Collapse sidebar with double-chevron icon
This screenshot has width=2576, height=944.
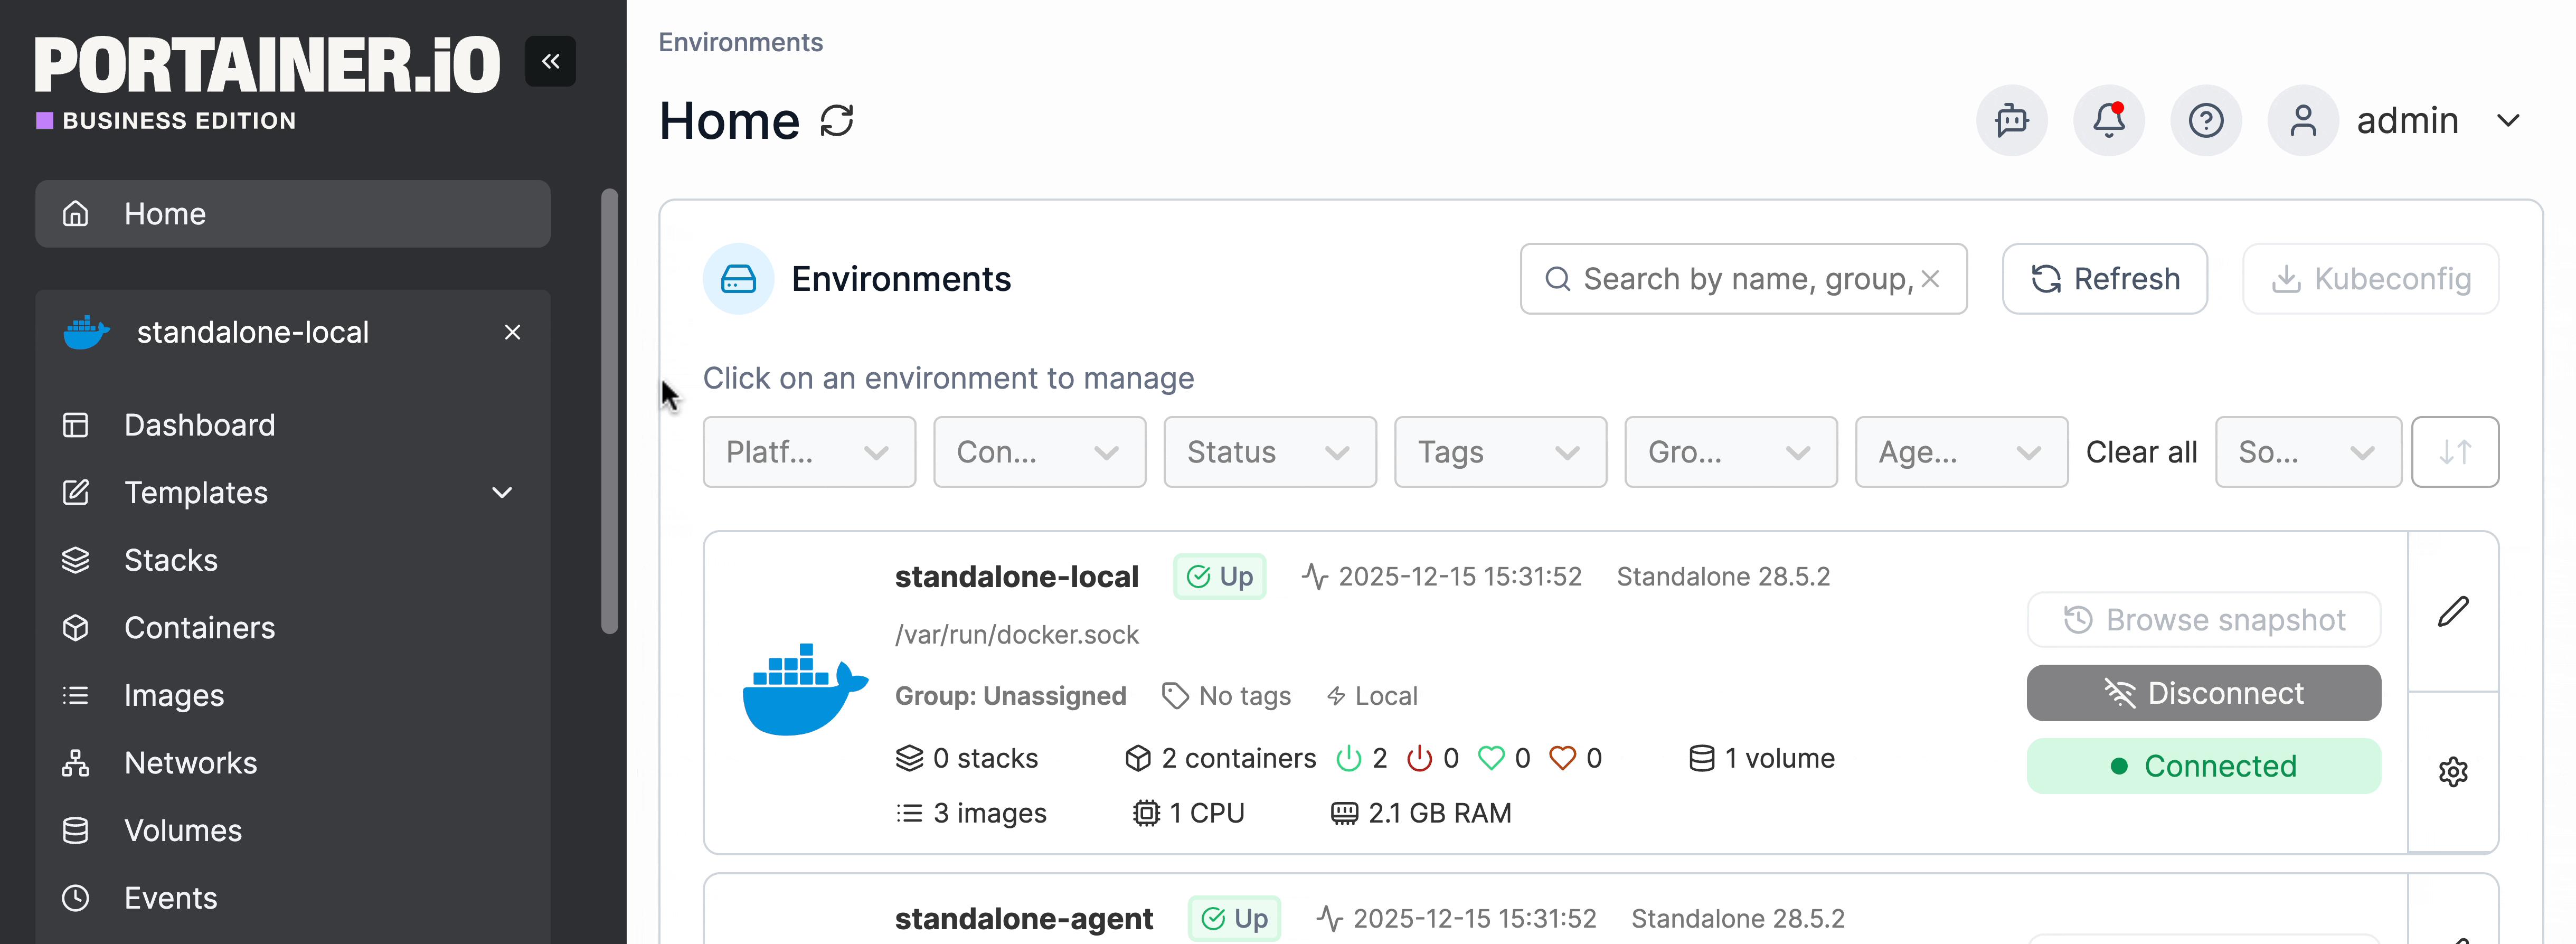point(550,61)
